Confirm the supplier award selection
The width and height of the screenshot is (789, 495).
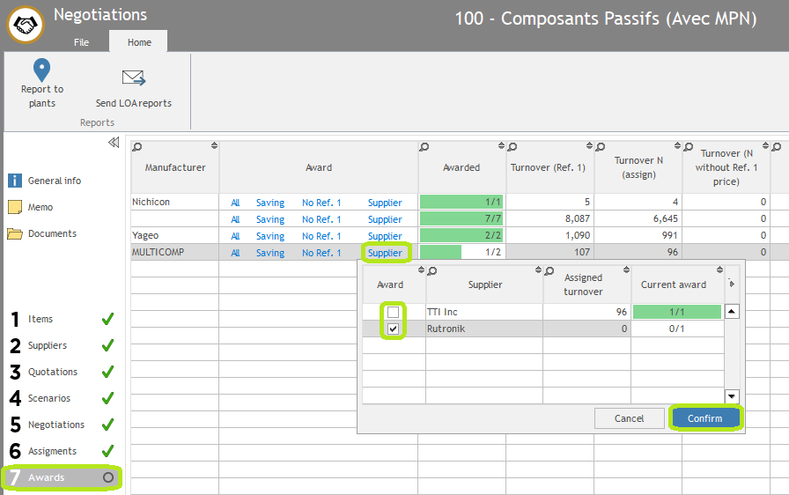point(704,418)
